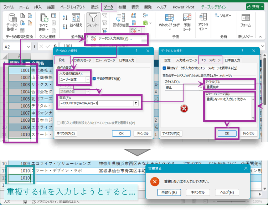Toggle 無効なデータが入力されたらエラー メッセージを表示する checkbox
Image resolution: width=268 pixels, height=211 pixels.
[164, 68]
